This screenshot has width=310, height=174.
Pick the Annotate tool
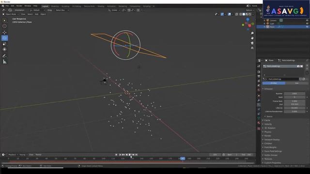pos(4,56)
